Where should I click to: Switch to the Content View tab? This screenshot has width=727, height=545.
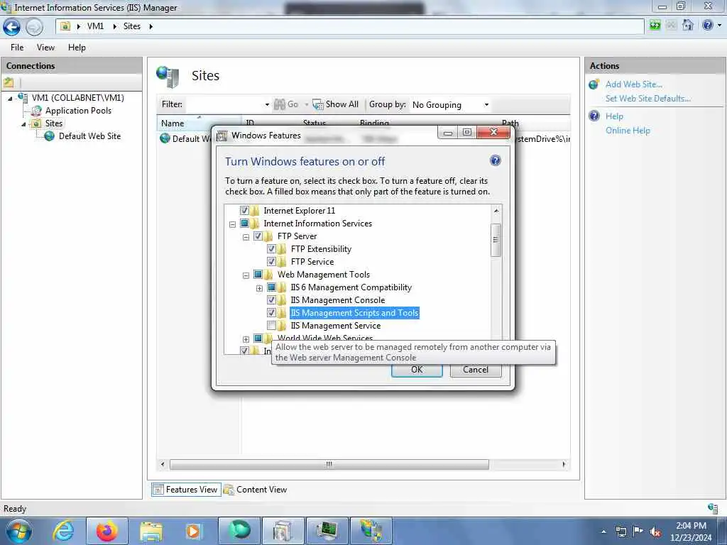point(256,490)
